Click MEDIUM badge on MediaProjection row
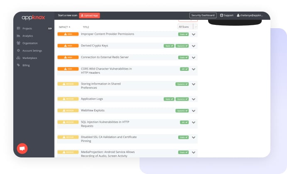Image resolution: width=287 pixels, height=174 pixels. 68,152
